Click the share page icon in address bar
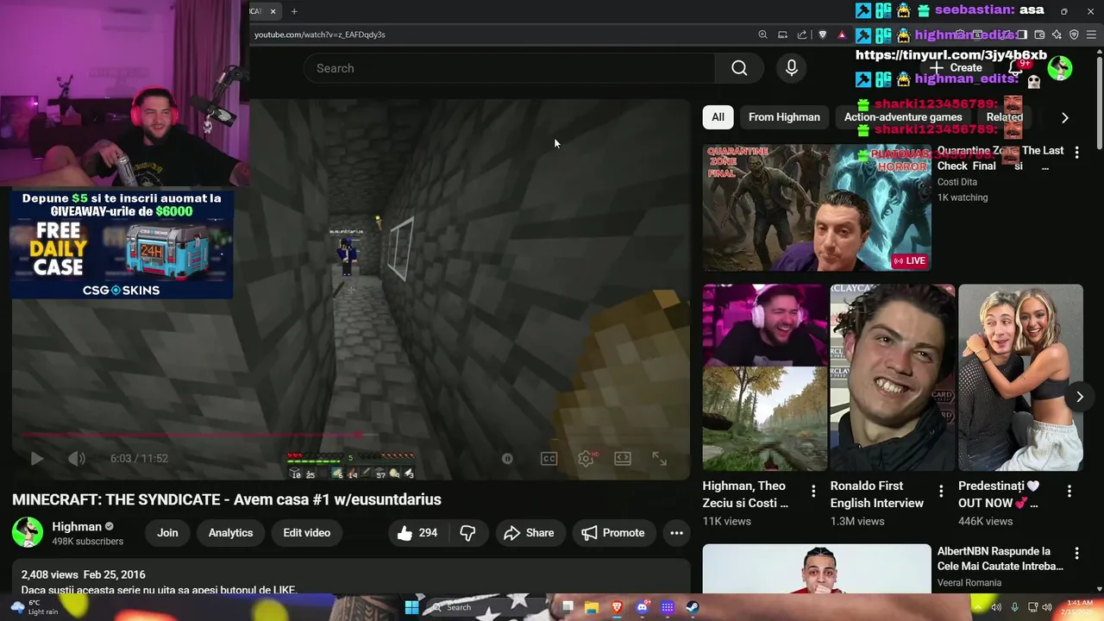1104x621 pixels. [x=802, y=34]
